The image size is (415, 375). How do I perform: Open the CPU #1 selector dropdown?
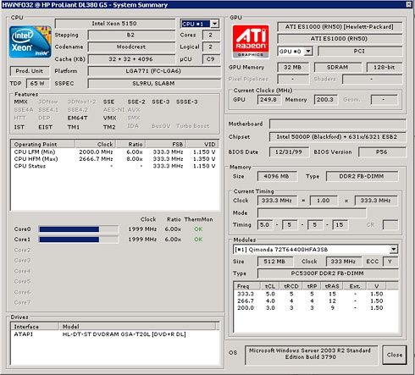coord(215,24)
